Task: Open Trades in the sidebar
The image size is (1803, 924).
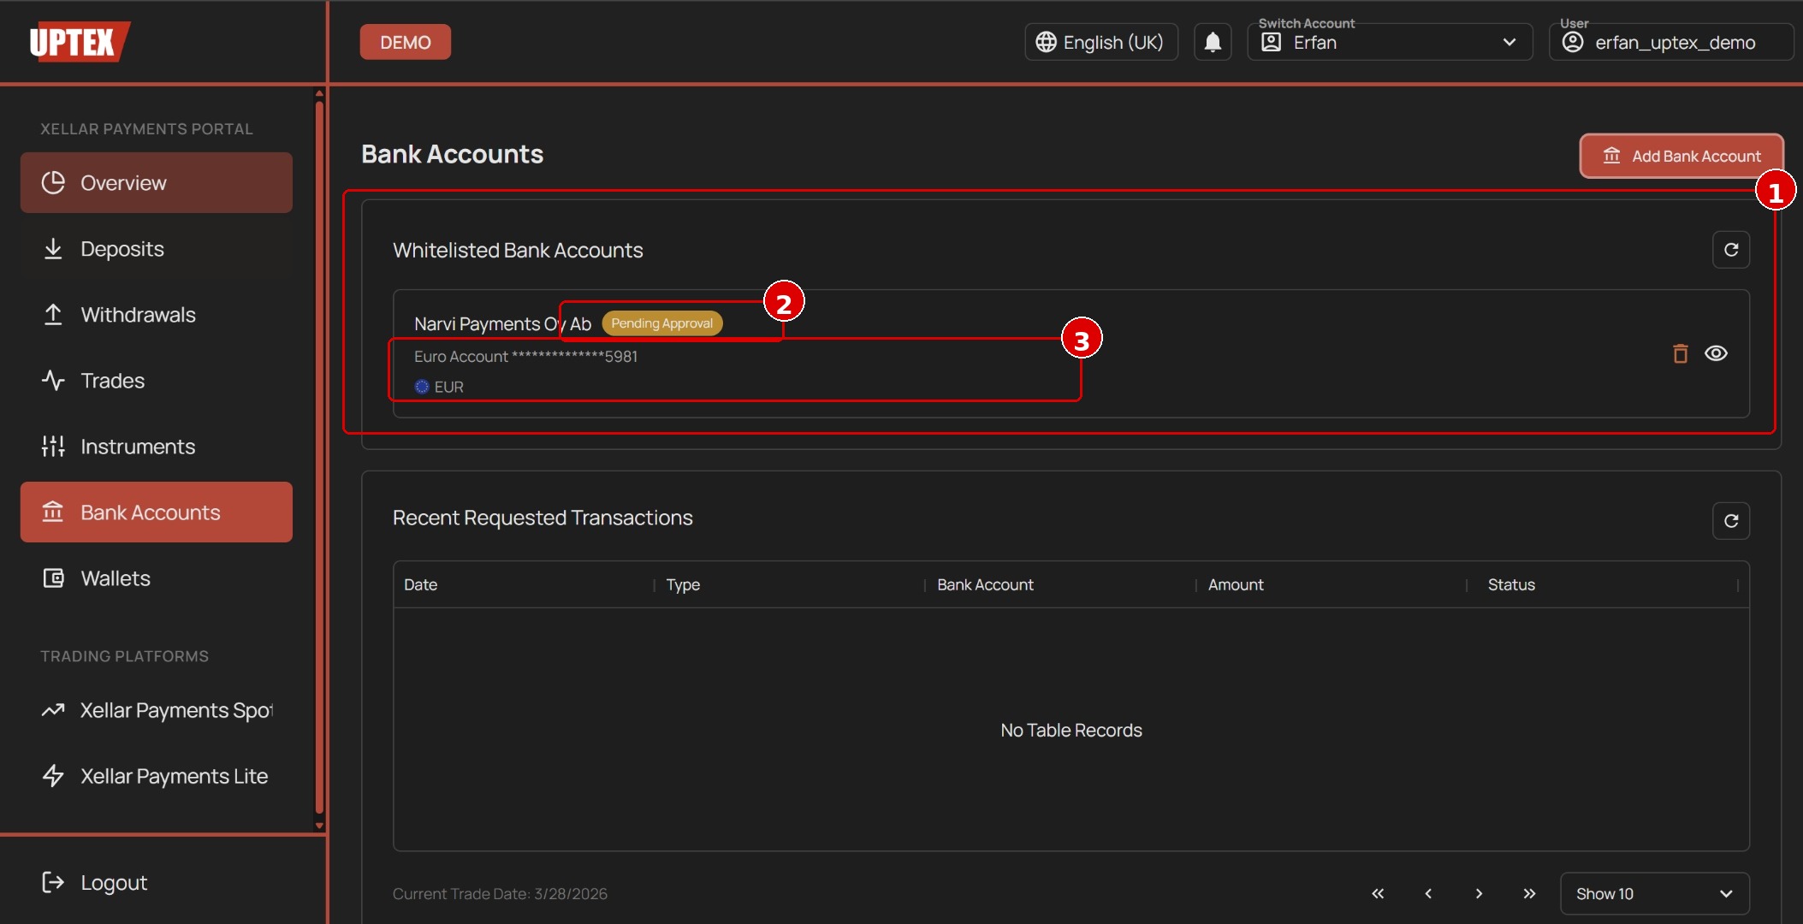Action: point(157,381)
